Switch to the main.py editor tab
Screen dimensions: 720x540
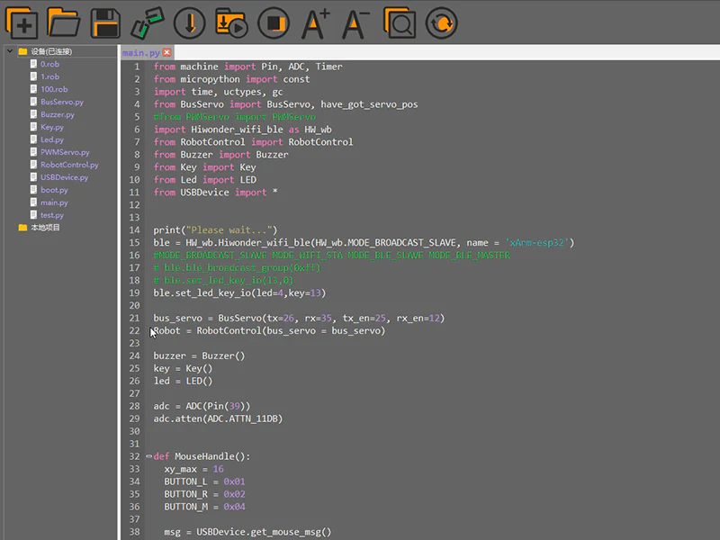click(140, 53)
